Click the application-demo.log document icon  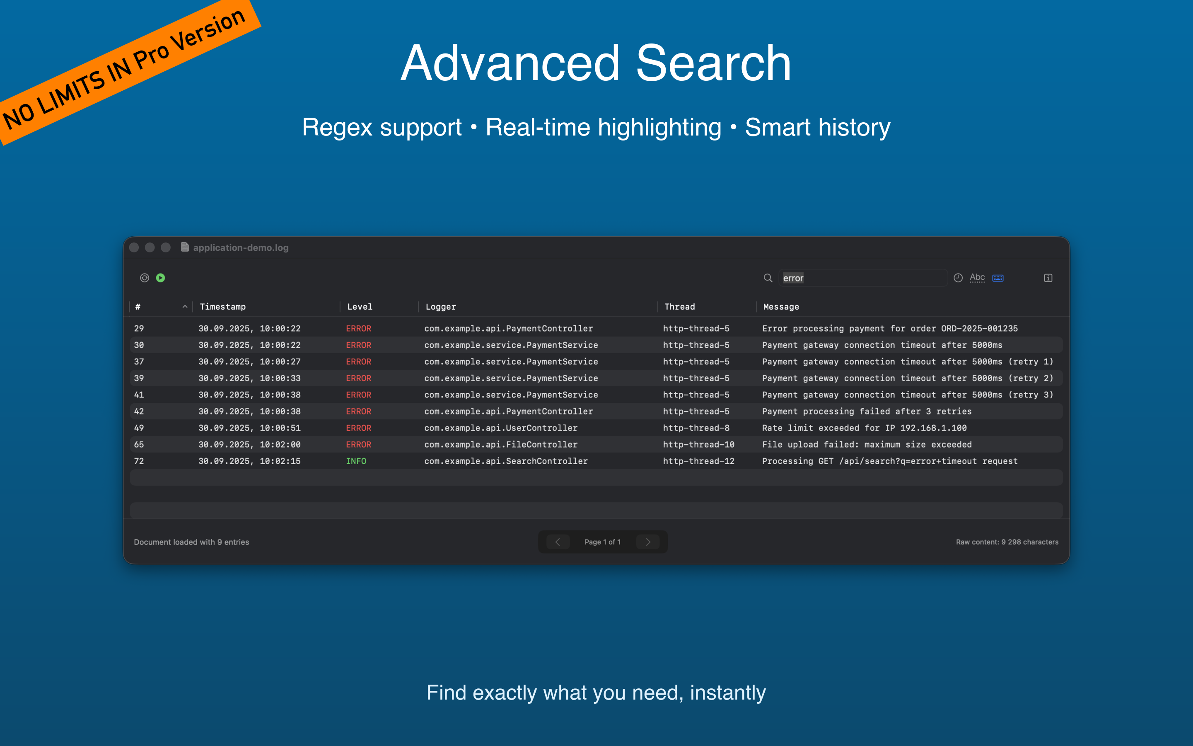click(185, 247)
